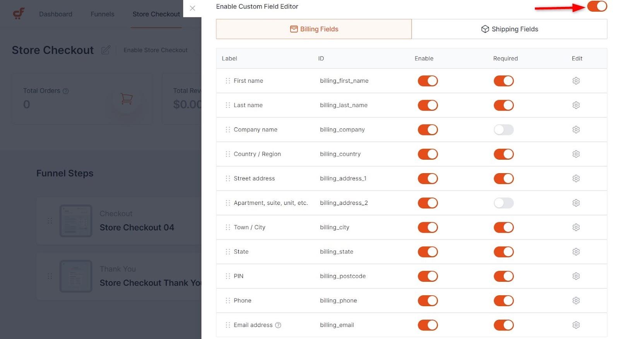Toggle Required for State

pos(503,252)
